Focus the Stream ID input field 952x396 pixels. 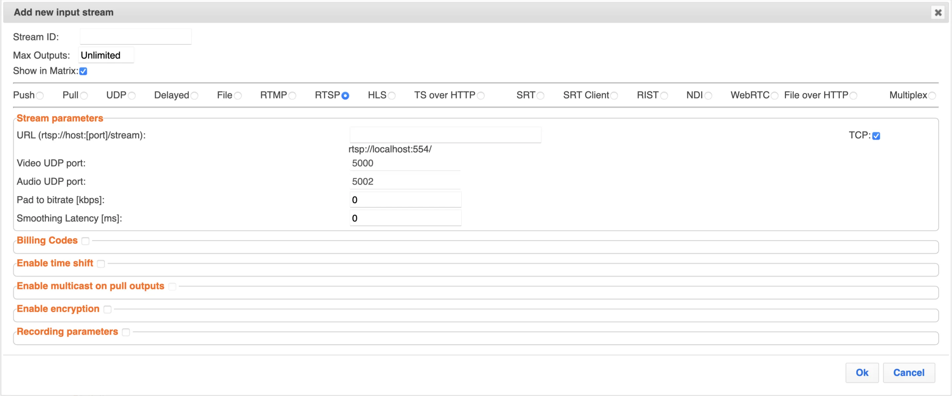click(x=136, y=37)
